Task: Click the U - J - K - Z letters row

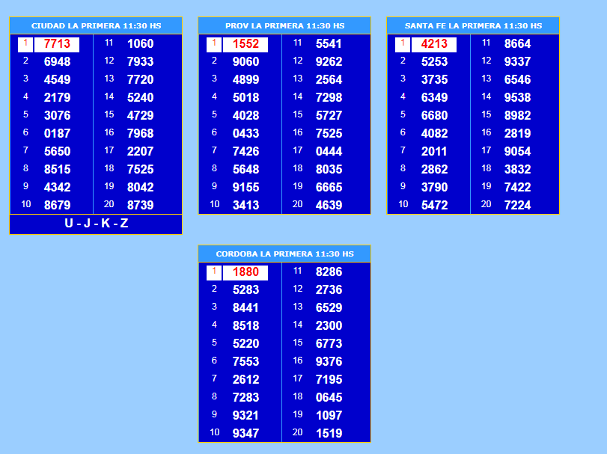Action: pos(96,224)
